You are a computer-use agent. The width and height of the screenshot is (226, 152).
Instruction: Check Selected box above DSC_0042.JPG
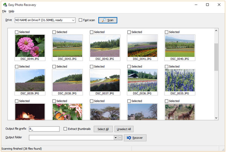click(92, 32)
